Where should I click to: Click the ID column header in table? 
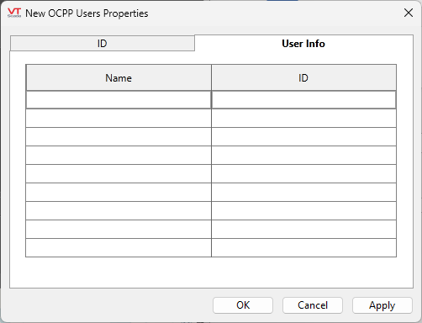coord(303,77)
